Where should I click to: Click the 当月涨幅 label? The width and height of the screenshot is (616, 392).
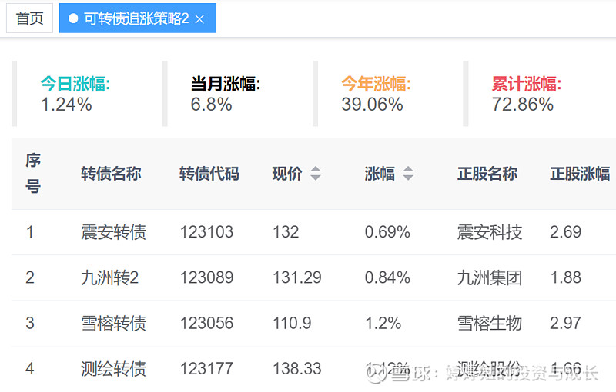click(226, 84)
